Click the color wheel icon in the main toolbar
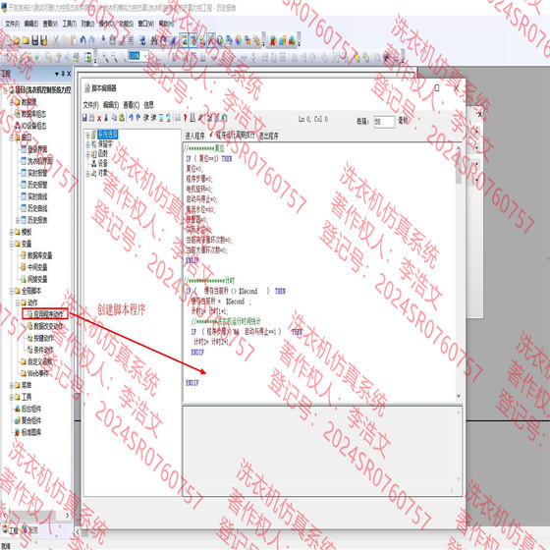This screenshot has height=550, width=550. 238,40
